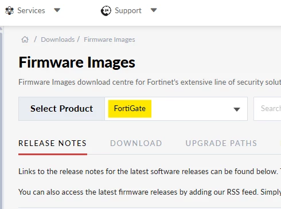Viewport: 281px width, 209px height.
Task: Click the Select Product label
Action: point(61,109)
